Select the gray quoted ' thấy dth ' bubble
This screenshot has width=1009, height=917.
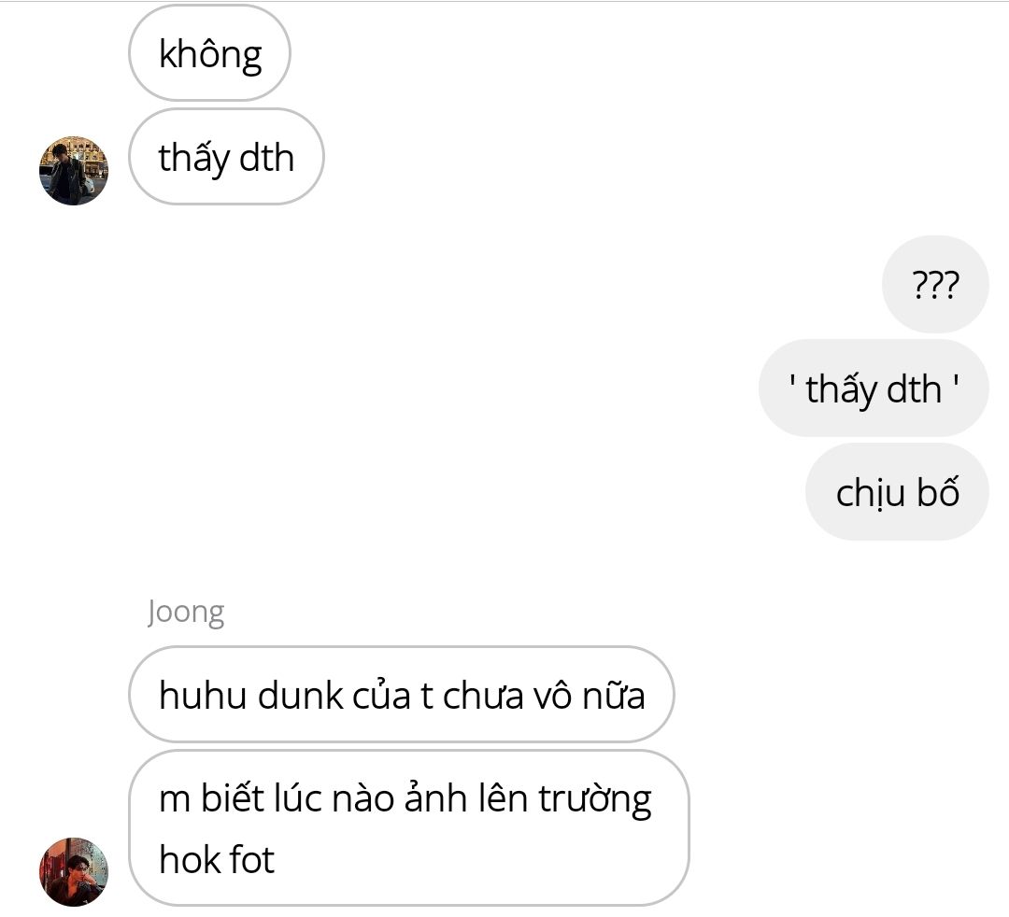pyautogui.click(x=874, y=388)
